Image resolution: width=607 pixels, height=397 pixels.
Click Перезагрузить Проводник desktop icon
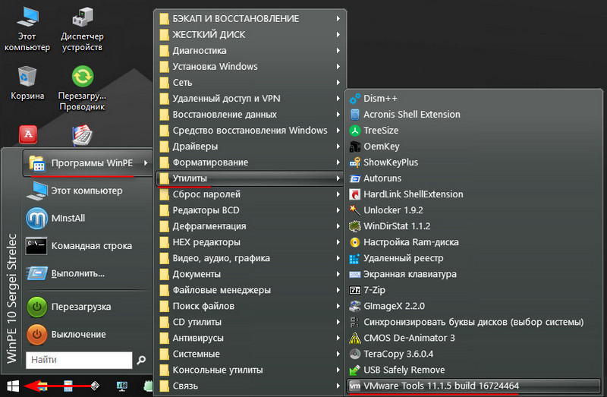coord(82,88)
